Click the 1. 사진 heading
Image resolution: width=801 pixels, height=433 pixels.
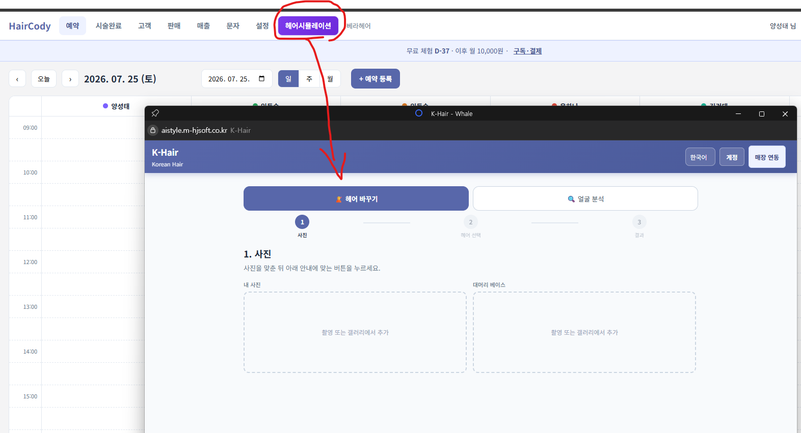(257, 254)
